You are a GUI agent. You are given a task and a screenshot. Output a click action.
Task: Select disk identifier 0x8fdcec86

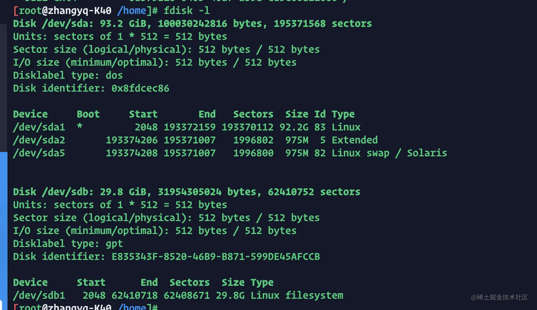[x=140, y=88]
